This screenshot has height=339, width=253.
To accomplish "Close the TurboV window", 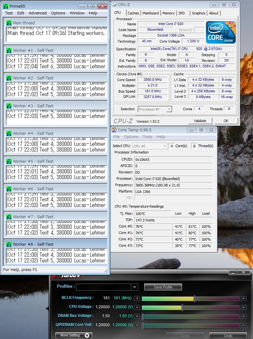I will tap(244, 272).
